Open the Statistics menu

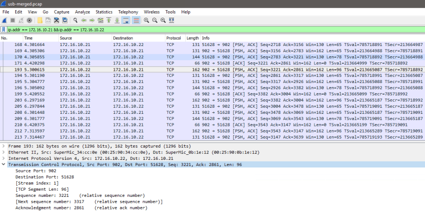[104, 12]
